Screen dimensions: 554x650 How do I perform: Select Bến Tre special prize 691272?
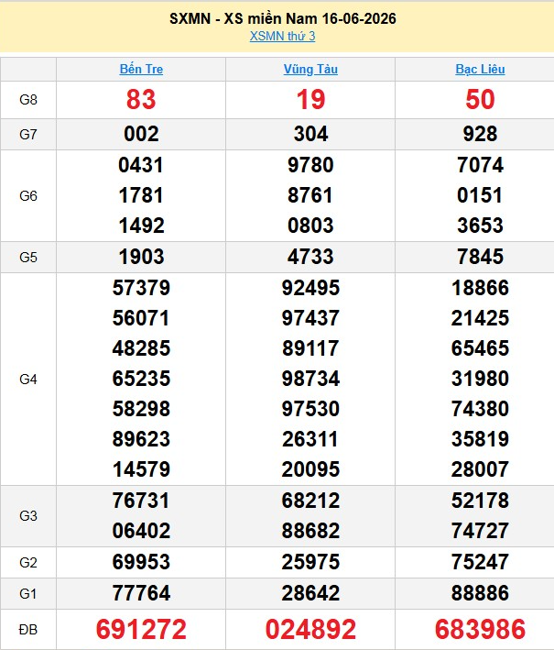[x=141, y=629]
